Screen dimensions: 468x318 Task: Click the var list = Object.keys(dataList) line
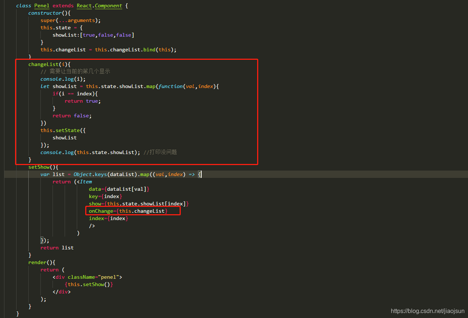tap(121, 175)
